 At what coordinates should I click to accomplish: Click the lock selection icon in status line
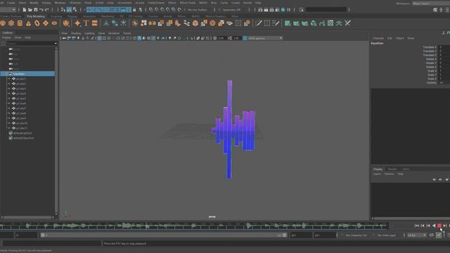(134, 9)
